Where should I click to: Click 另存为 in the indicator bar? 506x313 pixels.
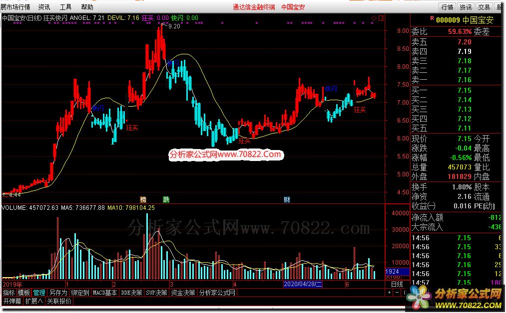(x=58, y=293)
